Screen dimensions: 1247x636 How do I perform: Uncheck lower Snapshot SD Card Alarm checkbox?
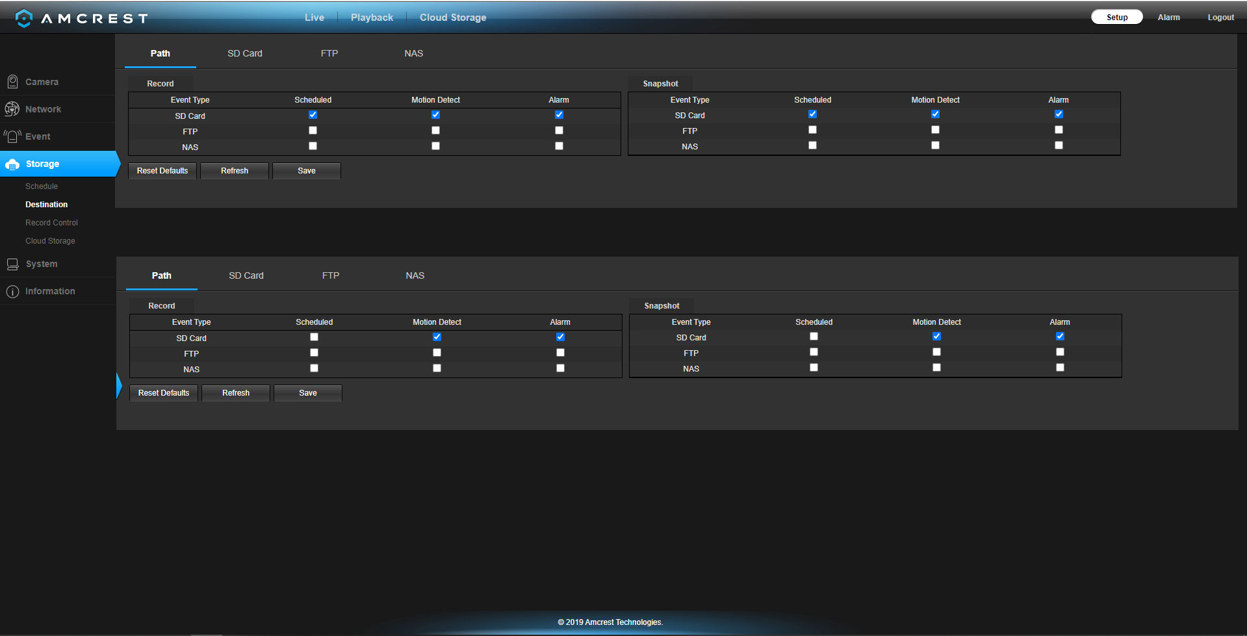pyautogui.click(x=1060, y=337)
